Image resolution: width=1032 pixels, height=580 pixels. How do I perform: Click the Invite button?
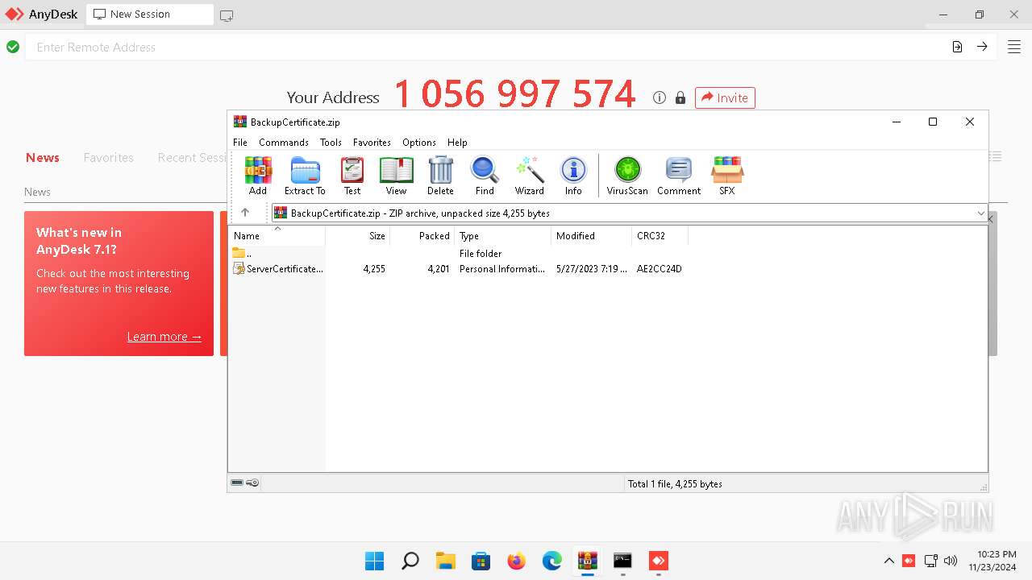click(x=725, y=97)
